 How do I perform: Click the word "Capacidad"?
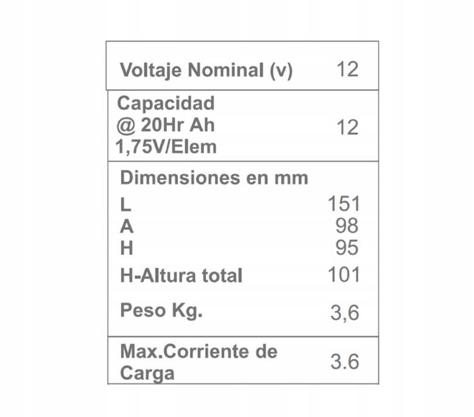166,104
